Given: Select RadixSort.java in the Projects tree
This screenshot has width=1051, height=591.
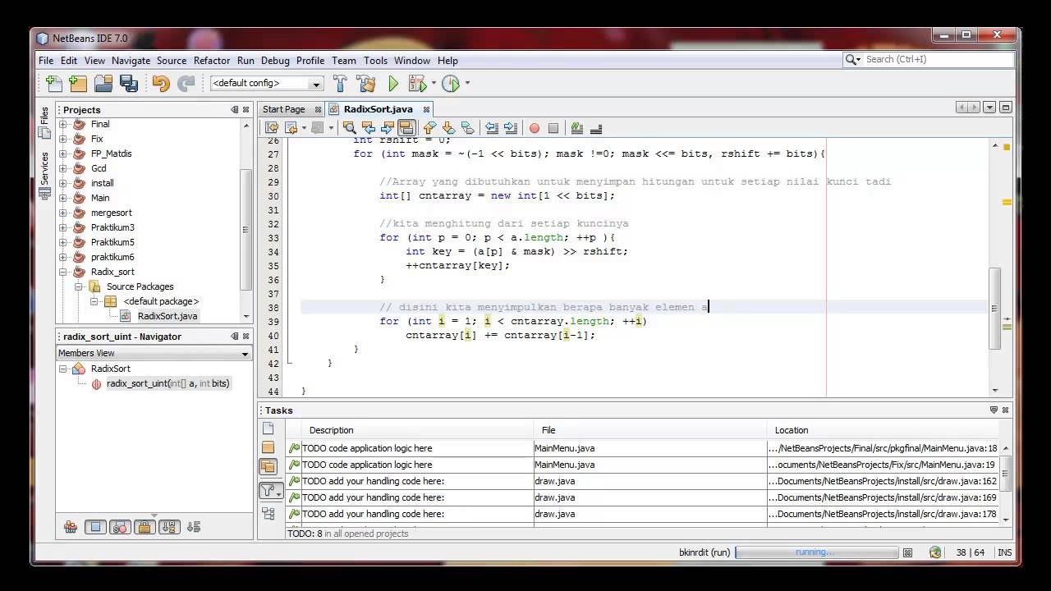Looking at the screenshot, I should (x=167, y=316).
